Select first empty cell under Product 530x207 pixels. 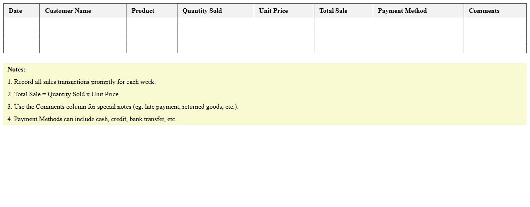pos(151,21)
